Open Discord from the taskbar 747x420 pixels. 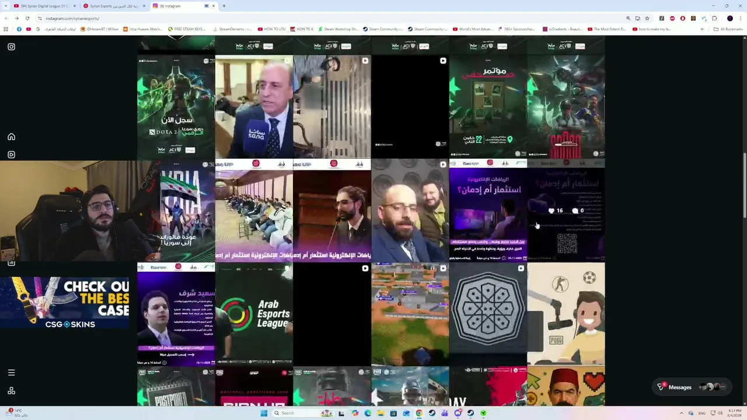[x=458, y=413]
